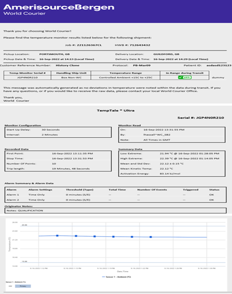Click 'Controlled Ambient +15C to +25C' cell
Screen dimensions: 232x294
pos(126,78)
